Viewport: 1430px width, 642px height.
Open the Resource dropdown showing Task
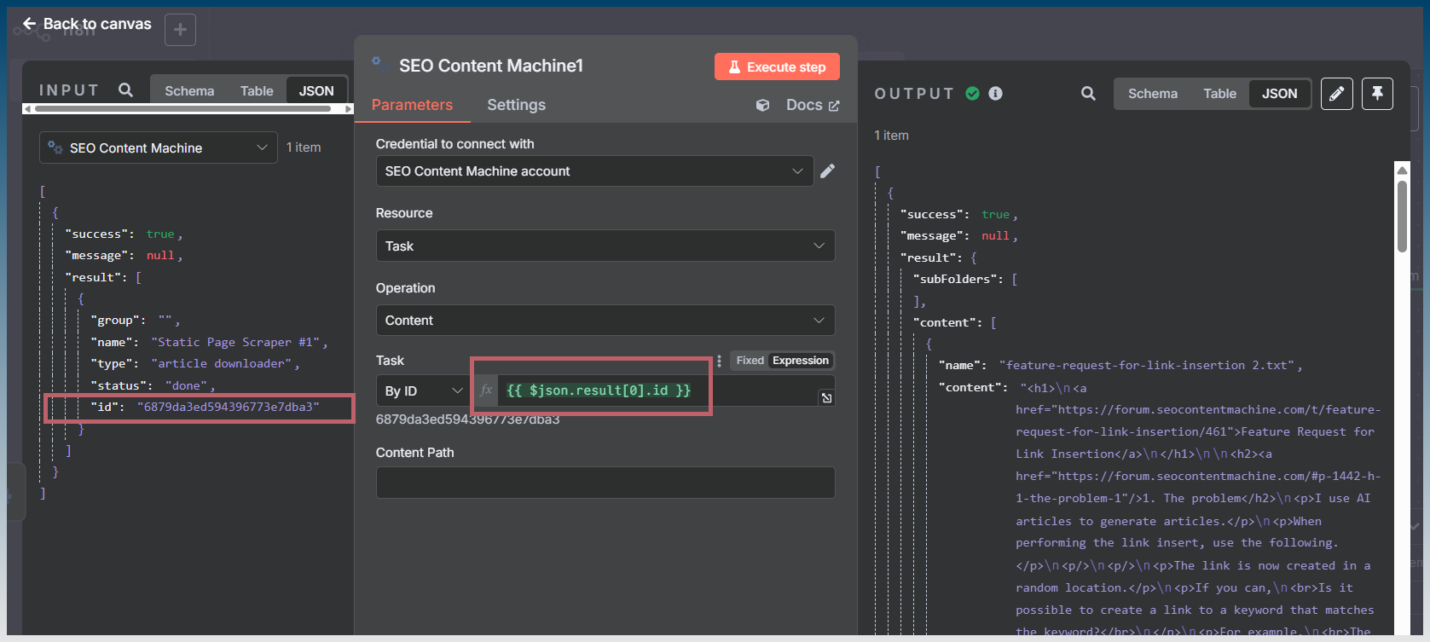coord(605,246)
